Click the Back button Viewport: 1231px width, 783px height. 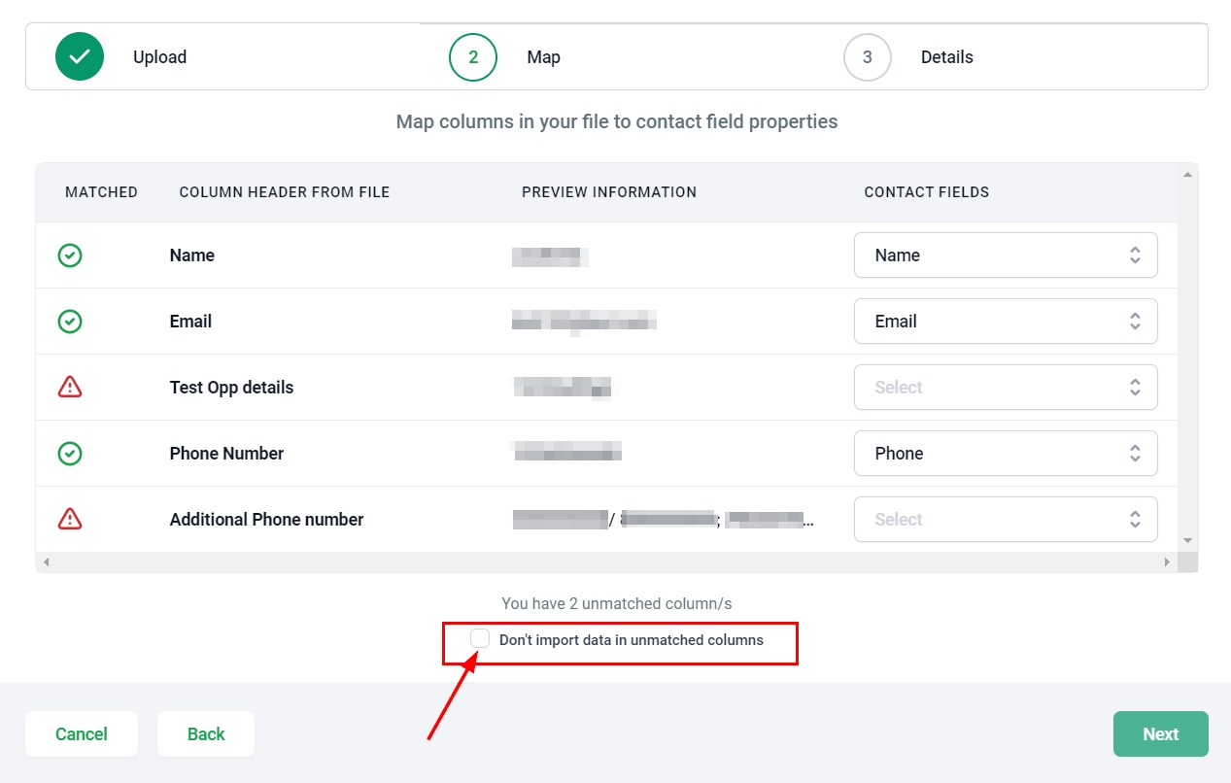pos(206,734)
